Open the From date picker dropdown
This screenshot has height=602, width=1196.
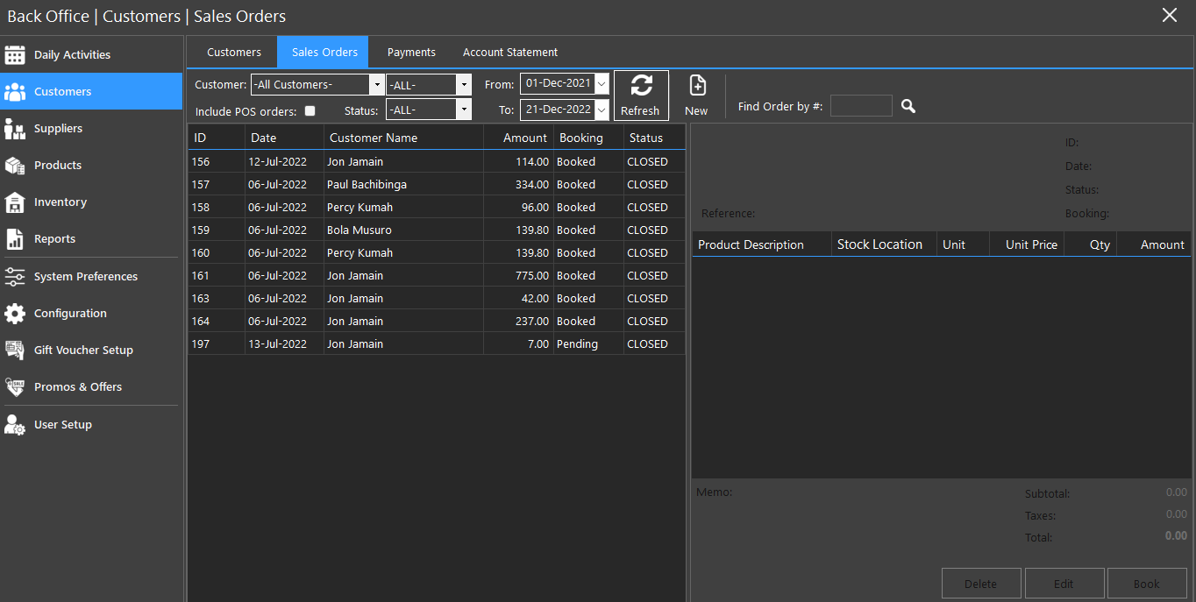pyautogui.click(x=602, y=84)
